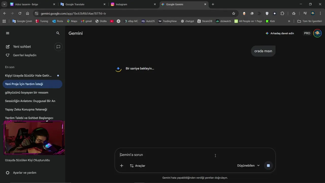The image size is (325, 183).
Task: Switch to 'Adsız tasarım- Belge' tab
Action: [32, 4]
